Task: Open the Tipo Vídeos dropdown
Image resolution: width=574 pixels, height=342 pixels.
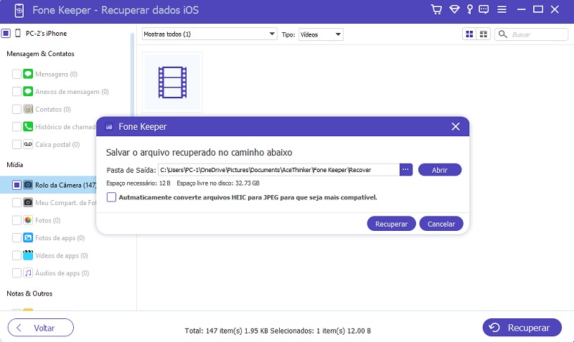Action: tap(321, 34)
